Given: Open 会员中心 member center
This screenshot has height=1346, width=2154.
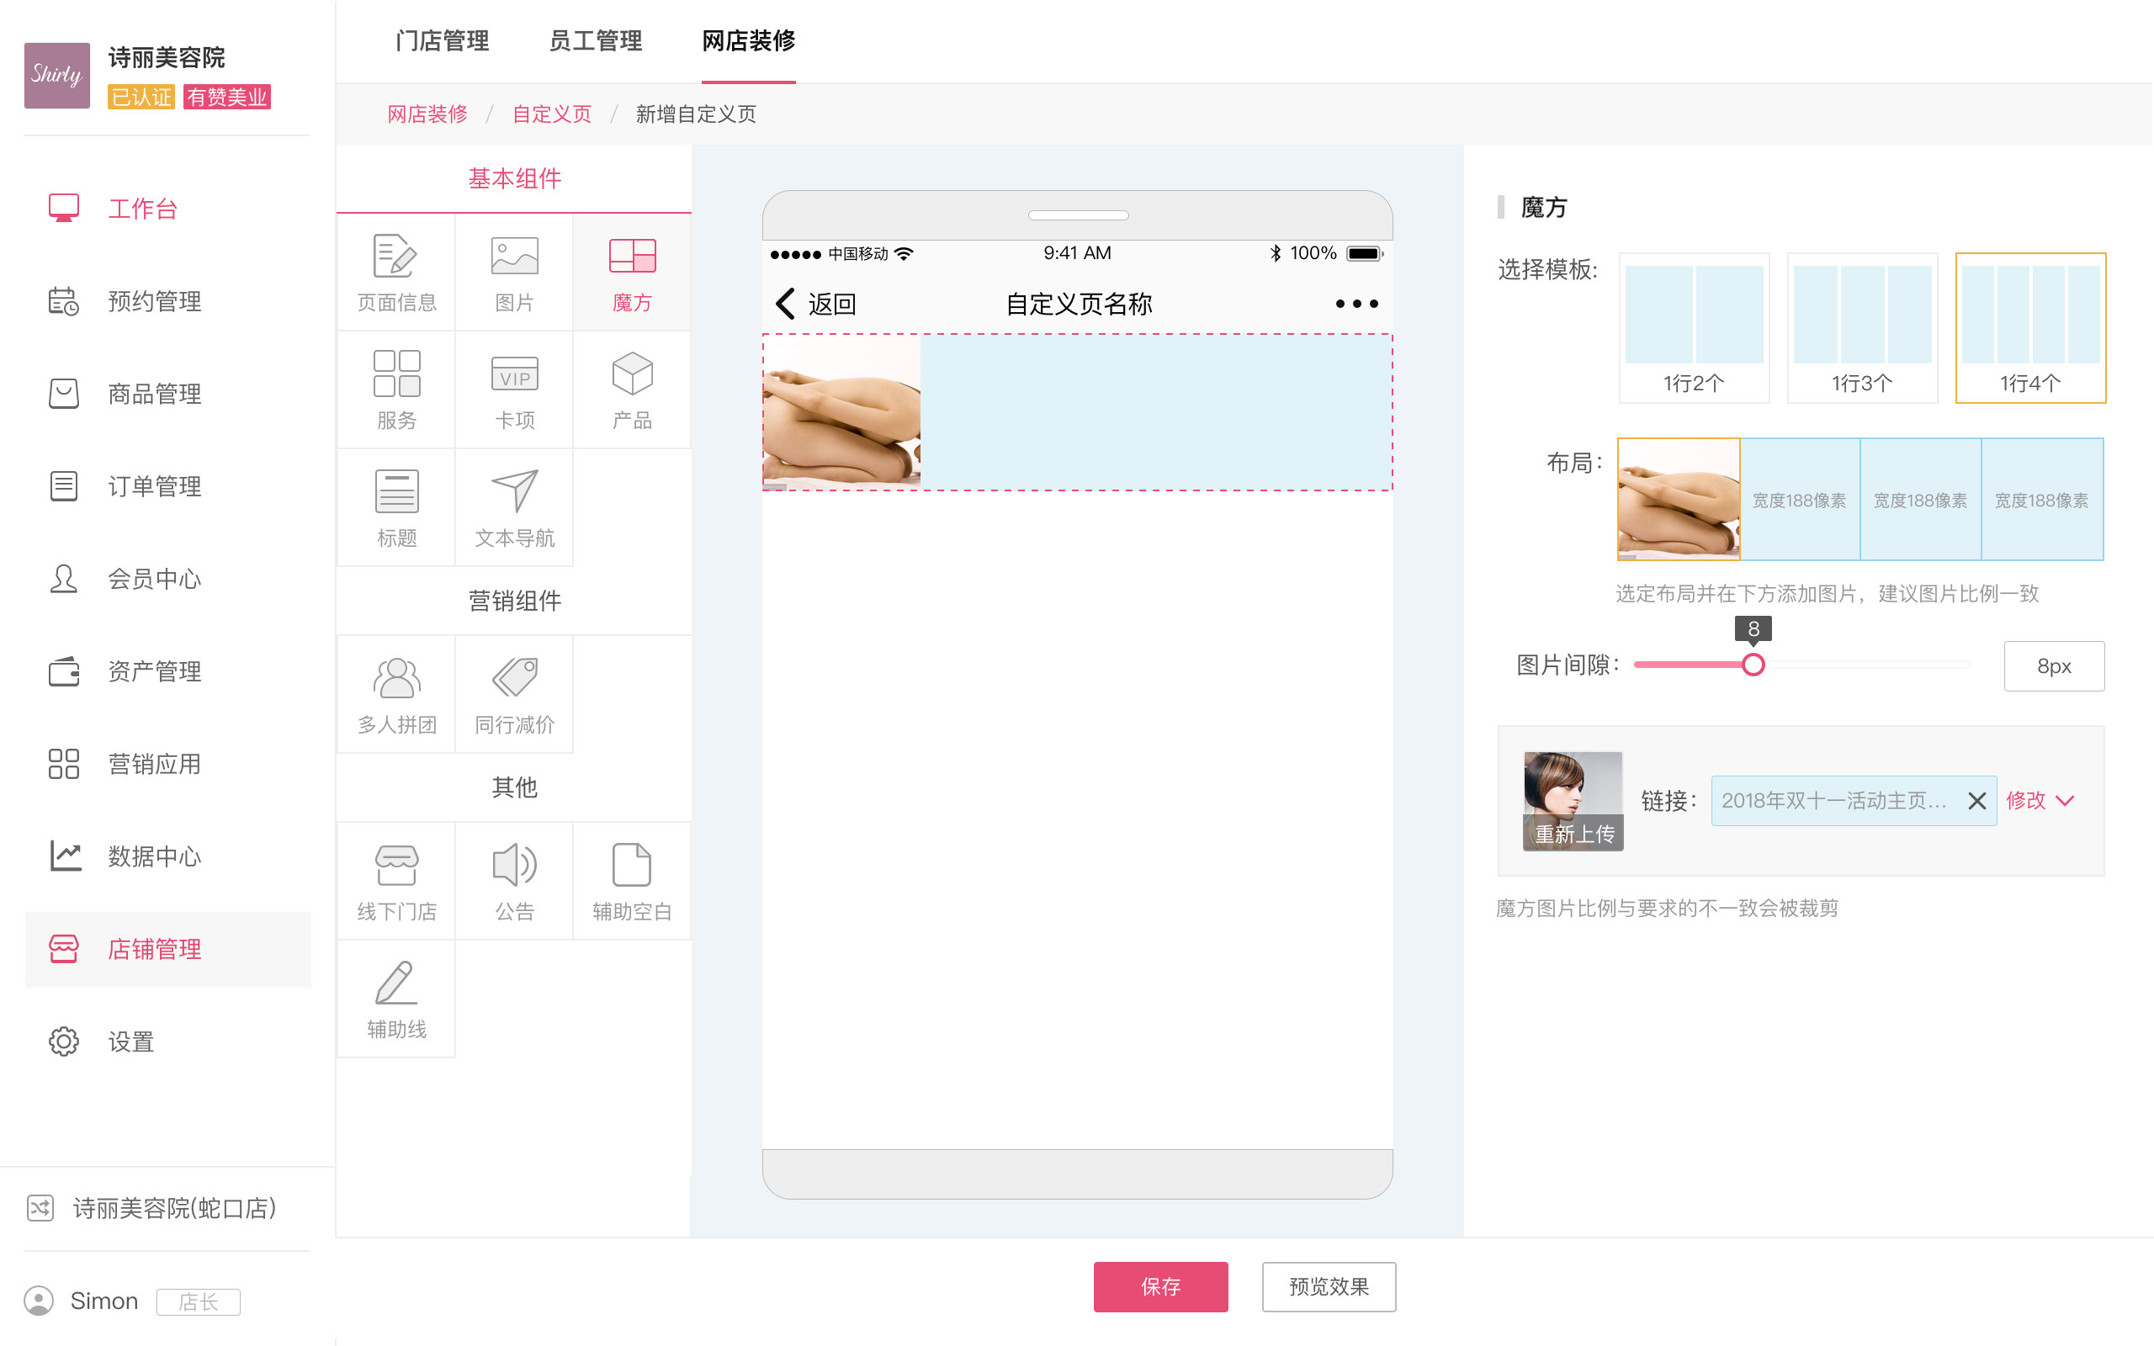Looking at the screenshot, I should point(167,579).
